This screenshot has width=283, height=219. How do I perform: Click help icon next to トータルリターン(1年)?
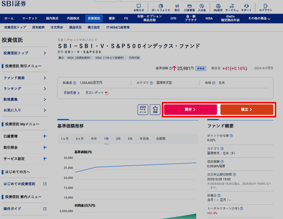click(241, 208)
